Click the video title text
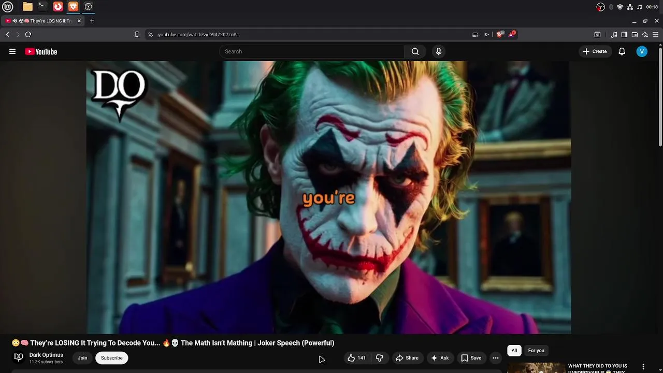Viewport: 663px width, 373px height. tap(173, 343)
